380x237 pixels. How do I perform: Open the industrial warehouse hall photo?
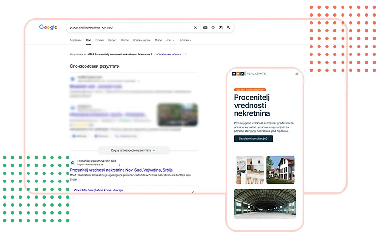tap(265, 203)
